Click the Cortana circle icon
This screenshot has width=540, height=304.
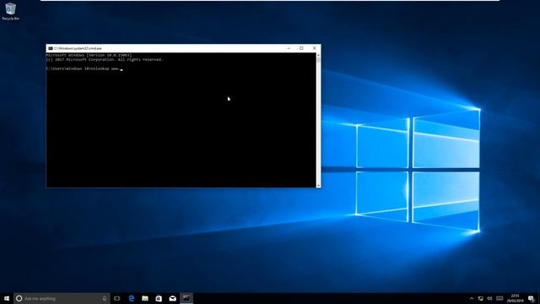tap(19, 298)
